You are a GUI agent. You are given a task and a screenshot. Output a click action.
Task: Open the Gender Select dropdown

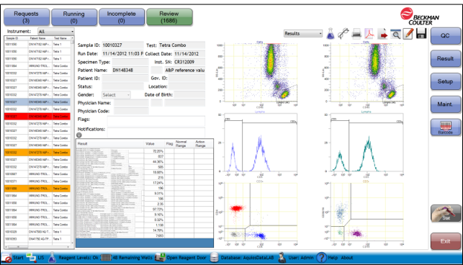116,95
